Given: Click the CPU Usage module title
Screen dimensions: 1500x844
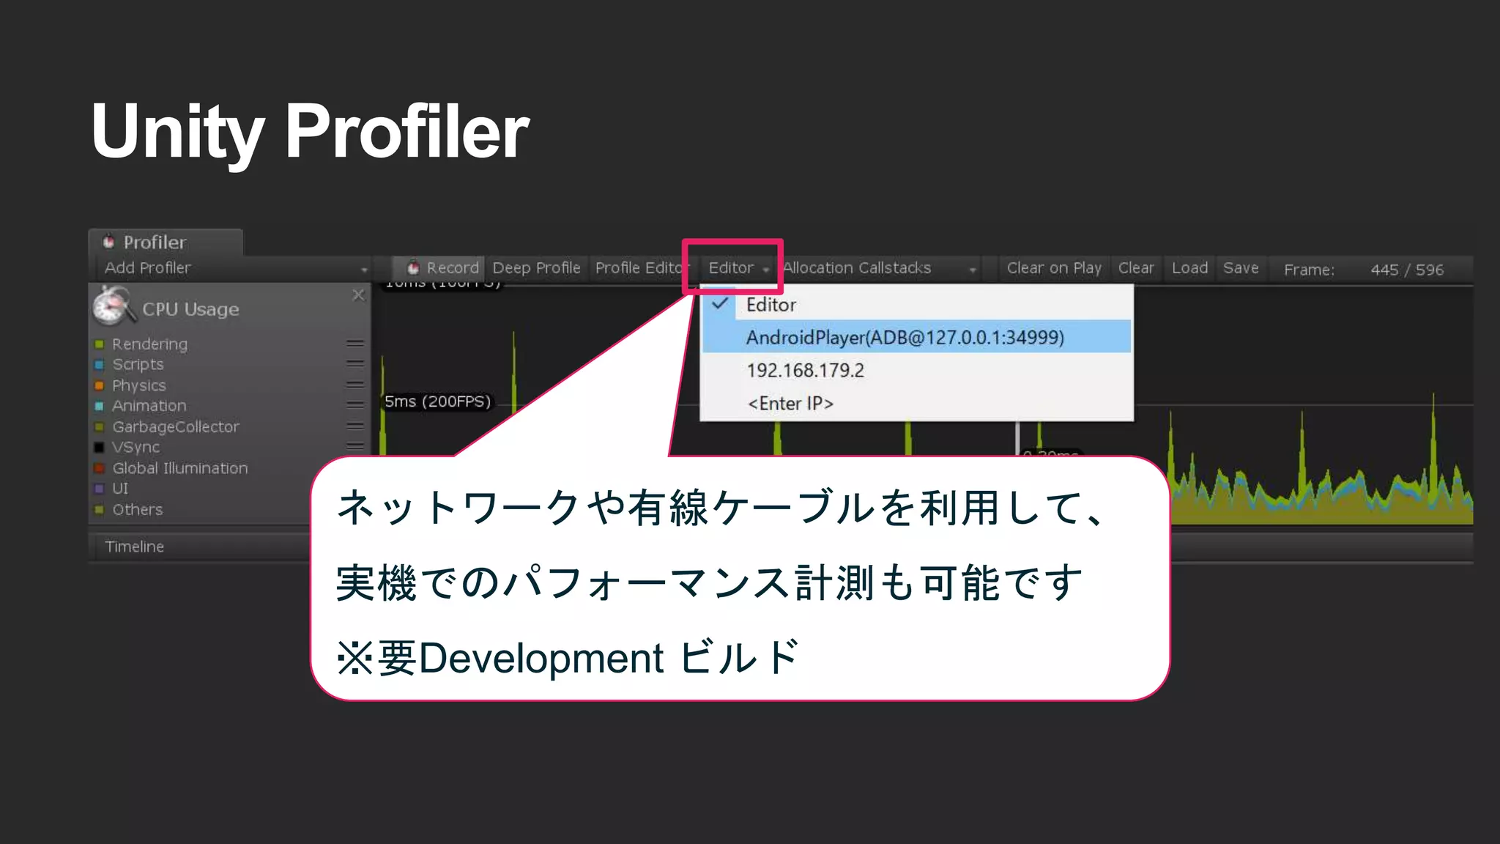Looking at the screenshot, I should coord(190,309).
